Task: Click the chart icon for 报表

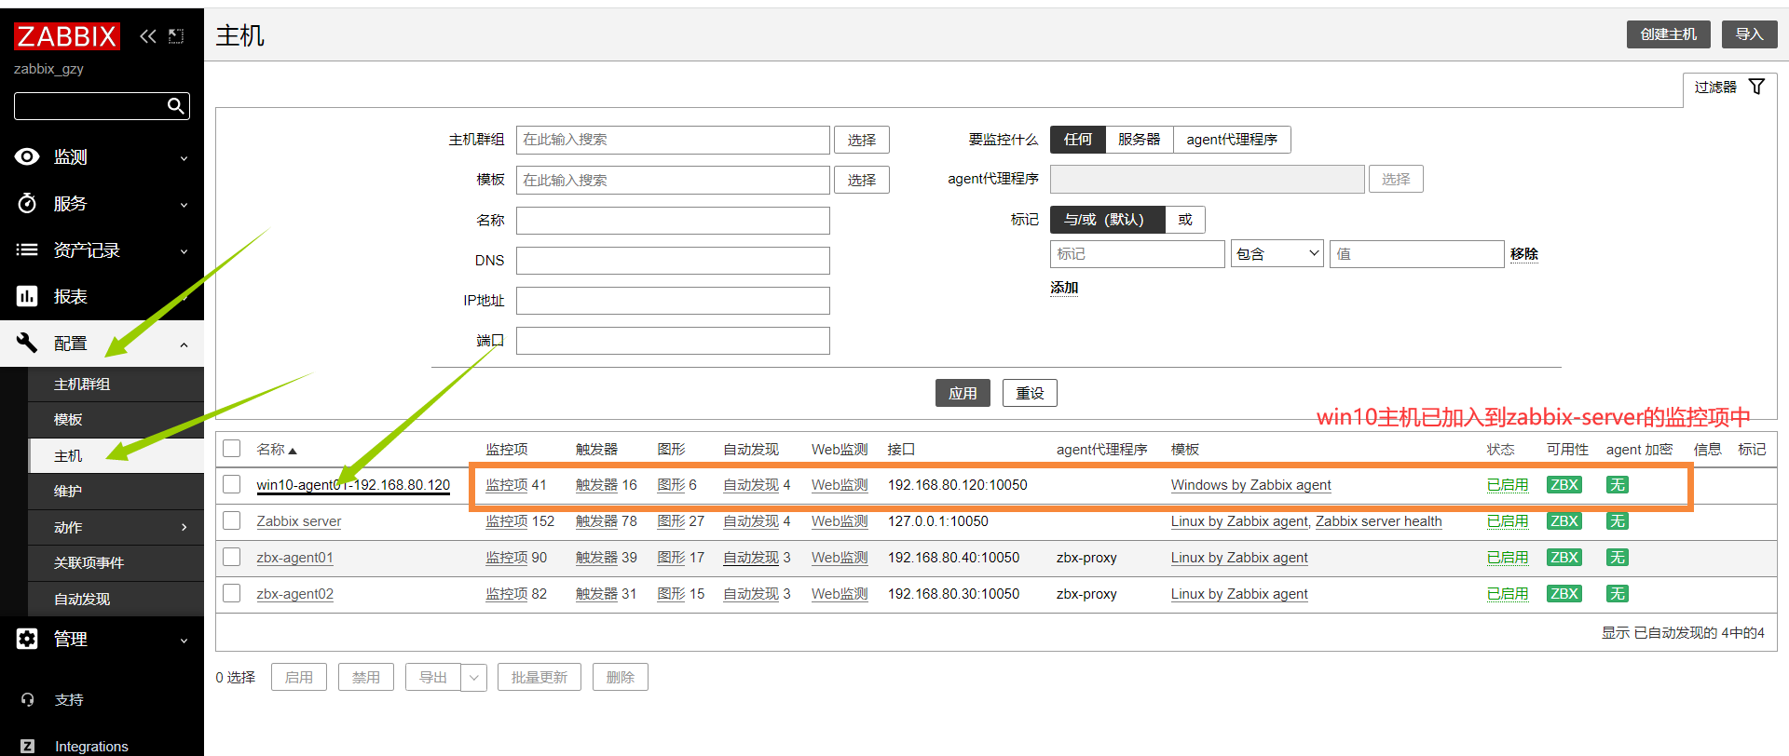Action: click(x=27, y=296)
